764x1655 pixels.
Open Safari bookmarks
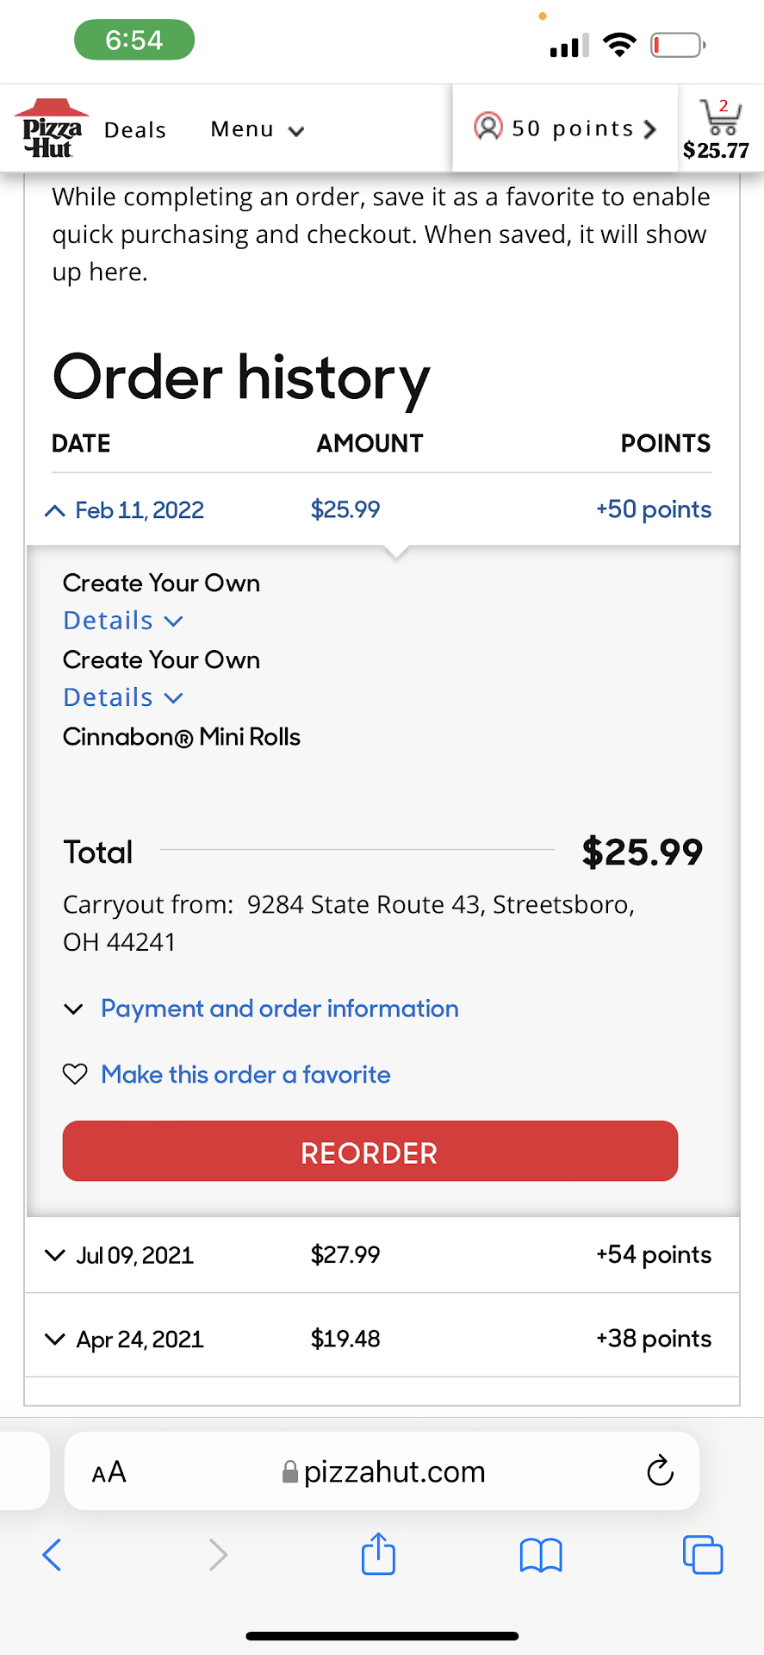[541, 1555]
